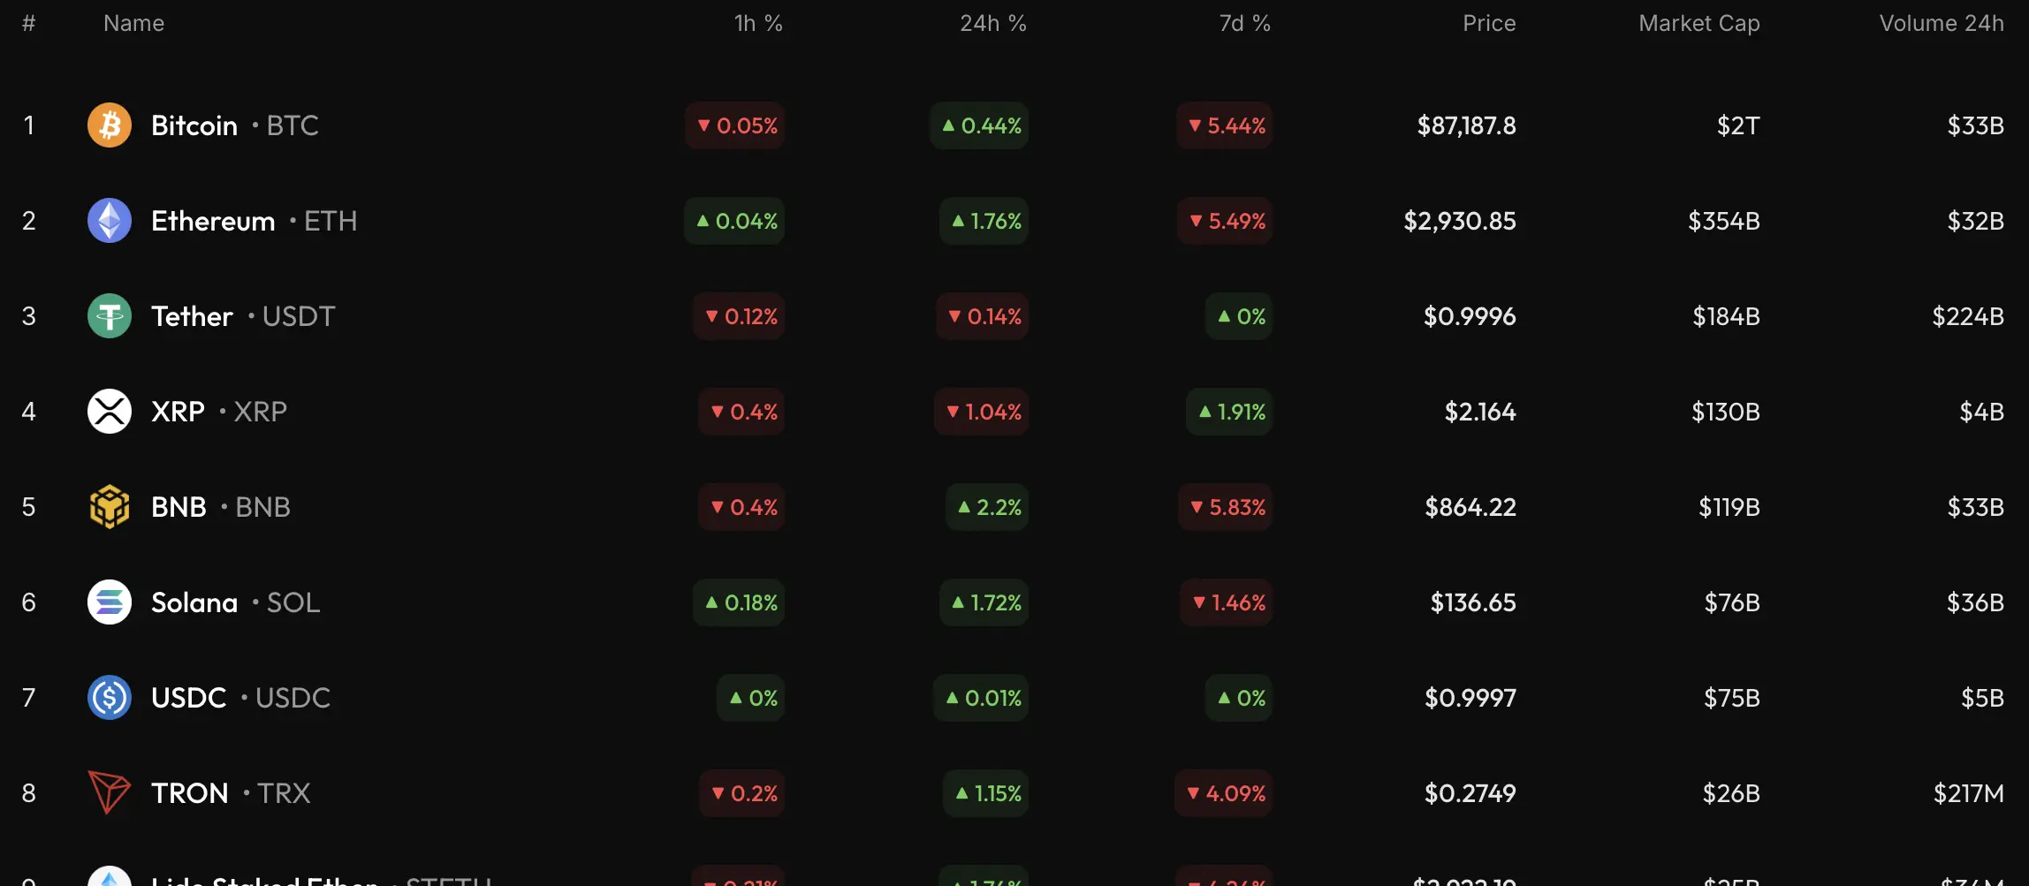Sort by the Volume 24h header
This screenshot has width=2029, height=886.
coord(1942,24)
